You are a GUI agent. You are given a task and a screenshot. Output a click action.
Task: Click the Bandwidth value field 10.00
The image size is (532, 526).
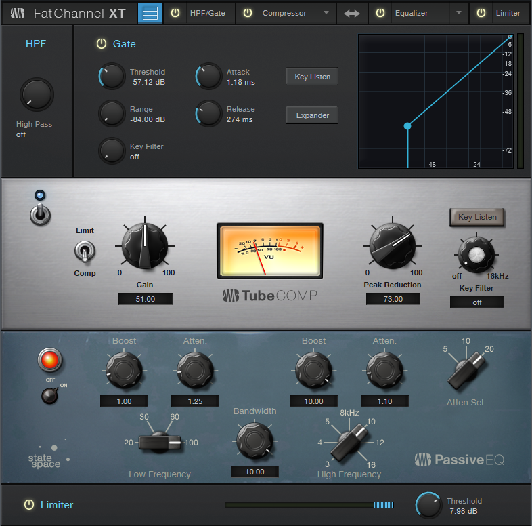(x=254, y=472)
